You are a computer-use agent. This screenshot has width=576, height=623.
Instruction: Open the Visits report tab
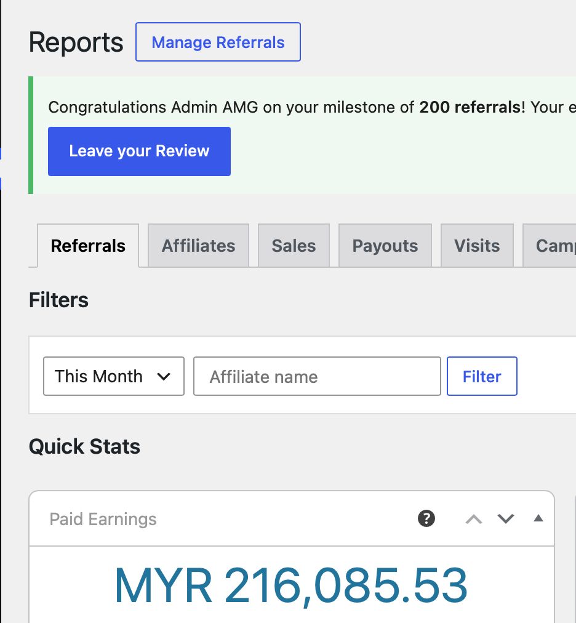[x=477, y=246]
